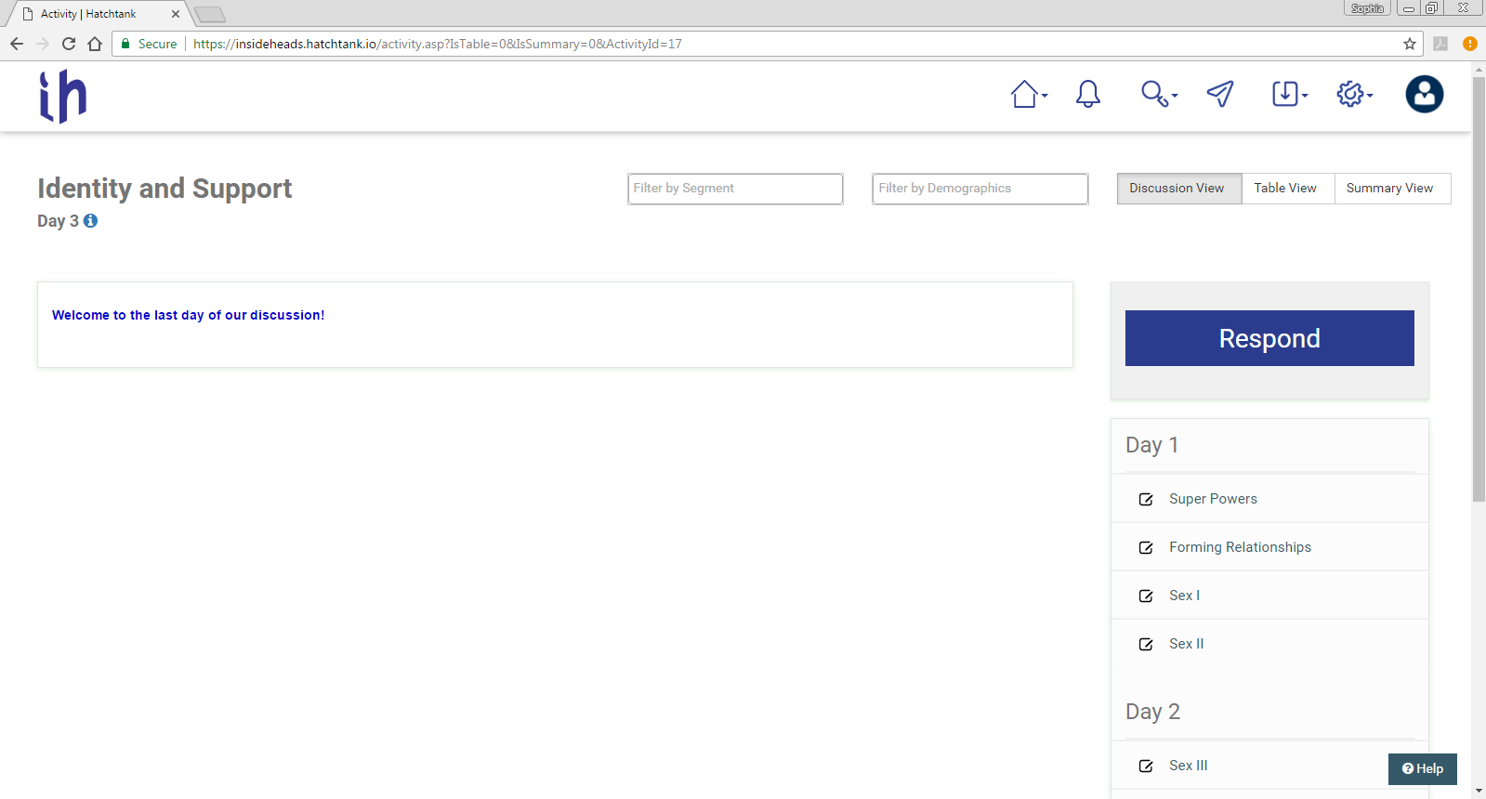This screenshot has height=799, width=1486.
Task: Click the Day 2 section heading
Action: point(1152,712)
